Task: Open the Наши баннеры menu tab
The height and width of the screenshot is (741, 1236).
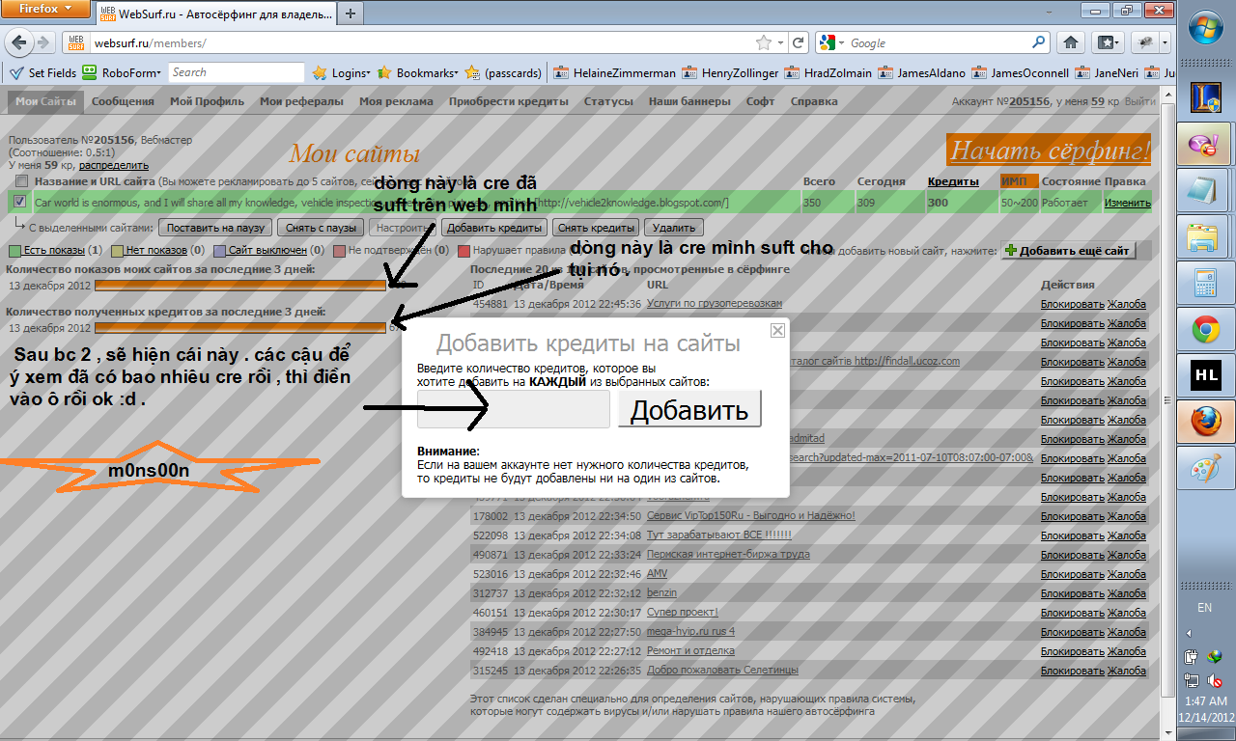Action: point(689,101)
